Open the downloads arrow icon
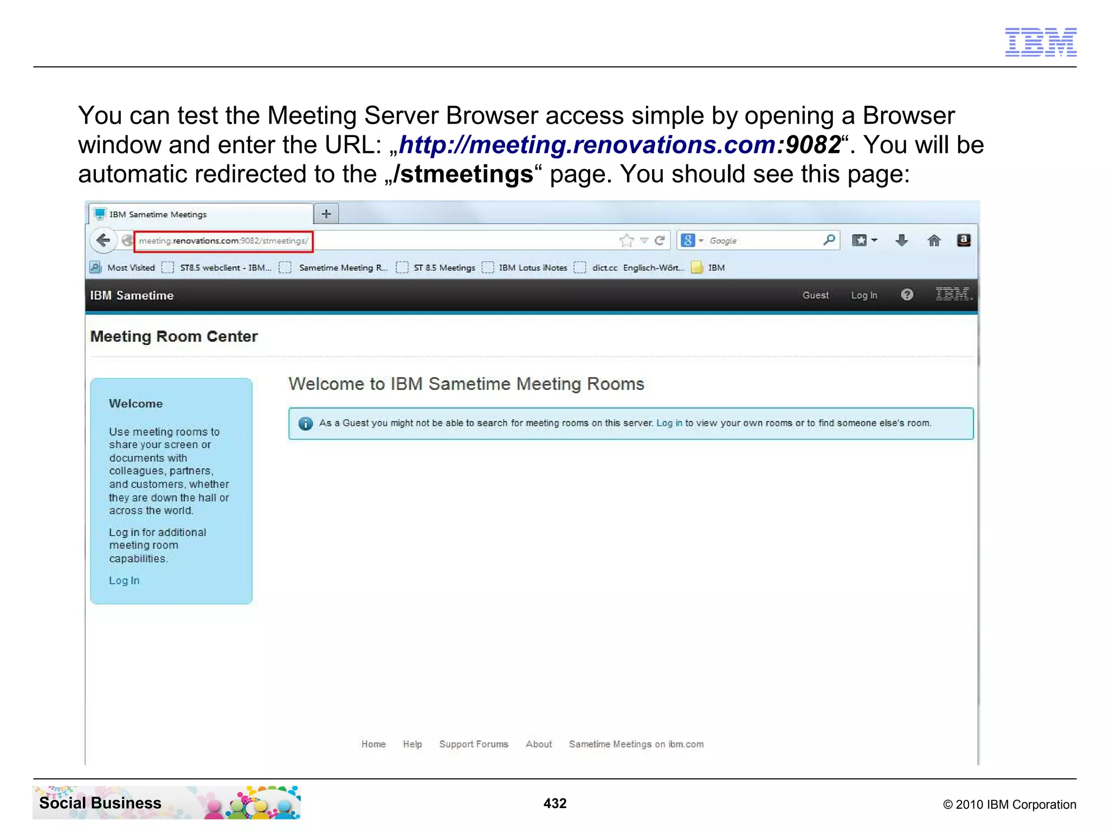 click(x=902, y=240)
